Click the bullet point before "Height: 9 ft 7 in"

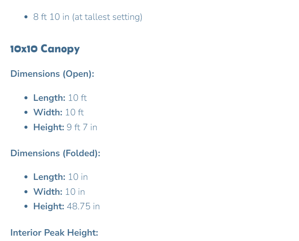(x=26, y=127)
